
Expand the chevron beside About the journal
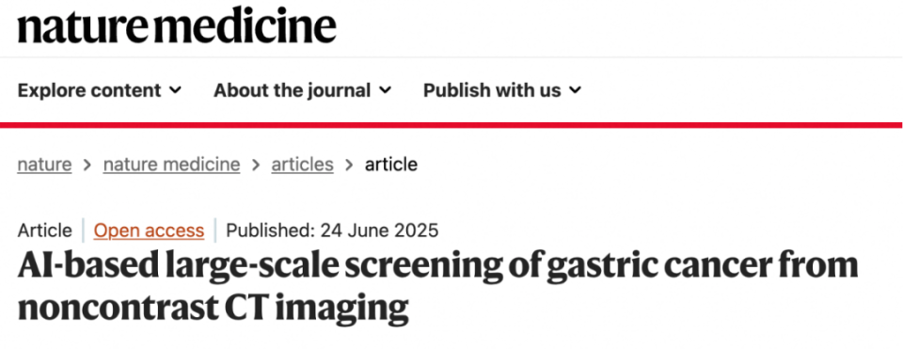coord(386,90)
